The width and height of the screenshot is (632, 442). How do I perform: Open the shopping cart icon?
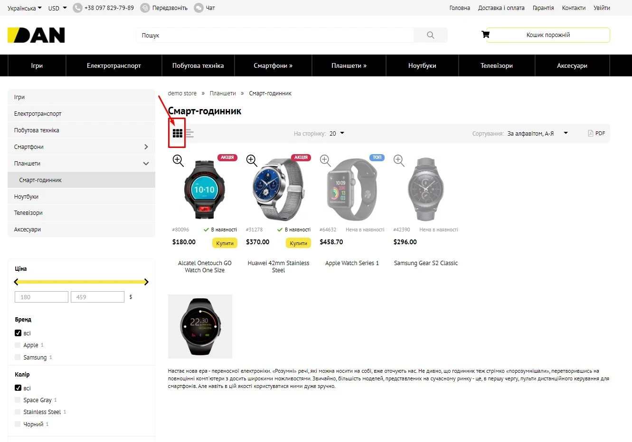[485, 35]
